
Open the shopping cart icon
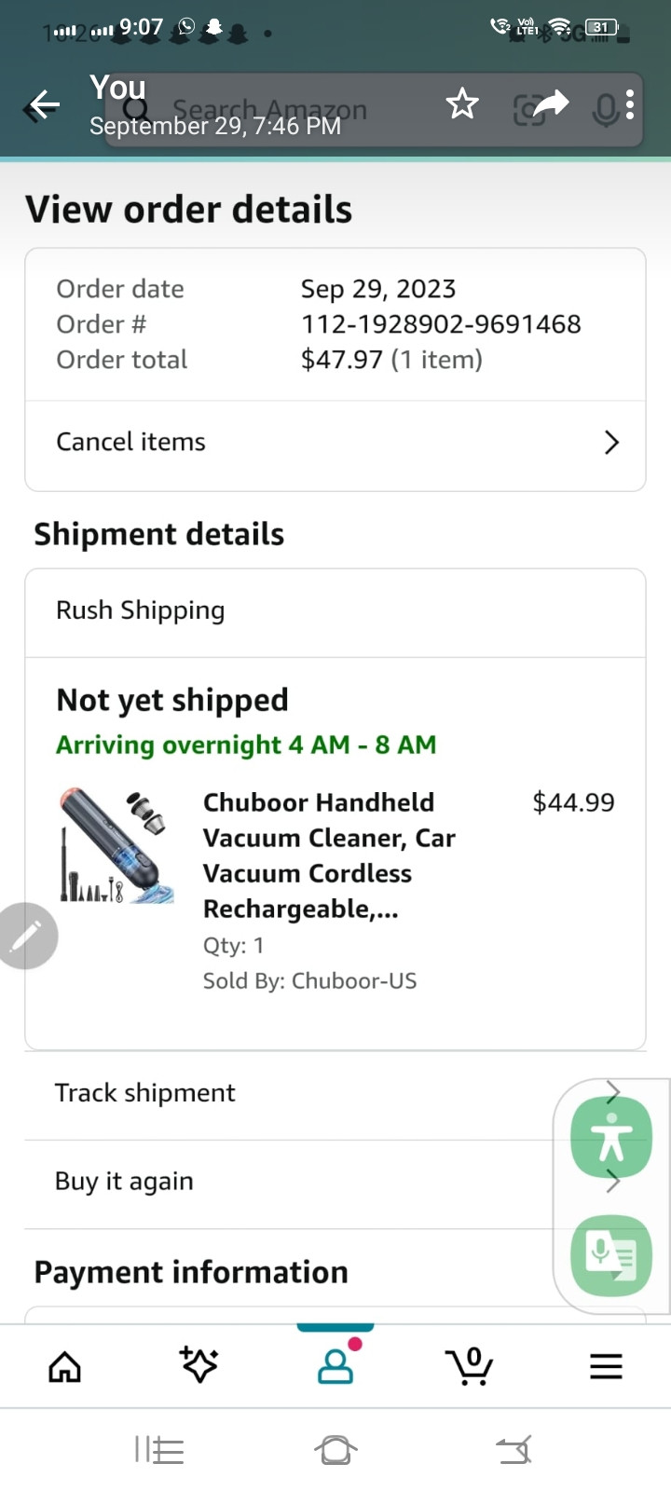click(470, 1366)
